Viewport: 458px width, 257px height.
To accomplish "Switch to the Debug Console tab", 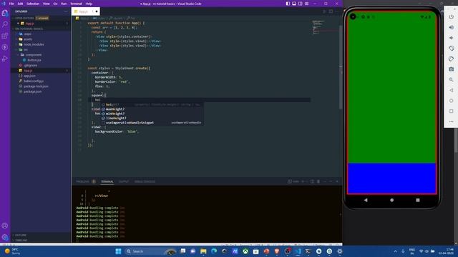I will tap(145, 181).
